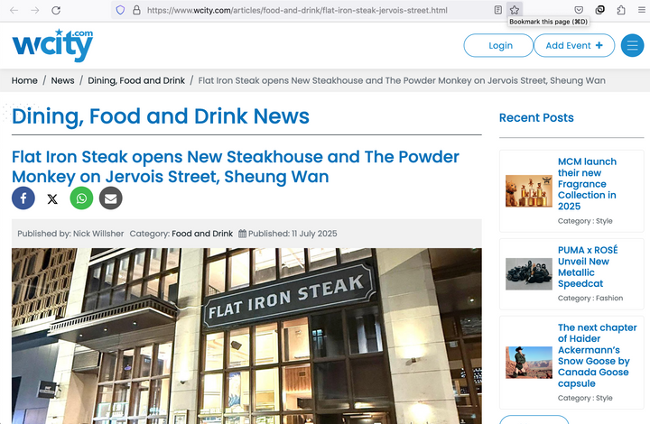Open Haider Ackermann's Snow Goose post

tap(597, 355)
